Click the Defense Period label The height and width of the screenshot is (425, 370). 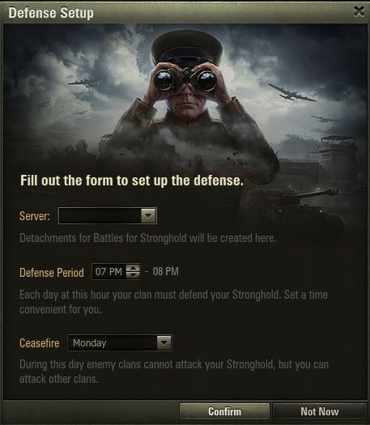(52, 273)
